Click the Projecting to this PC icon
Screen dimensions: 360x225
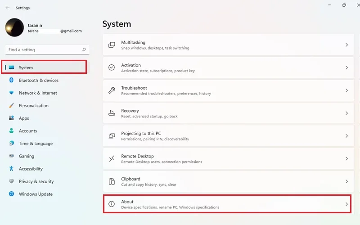(x=112, y=136)
